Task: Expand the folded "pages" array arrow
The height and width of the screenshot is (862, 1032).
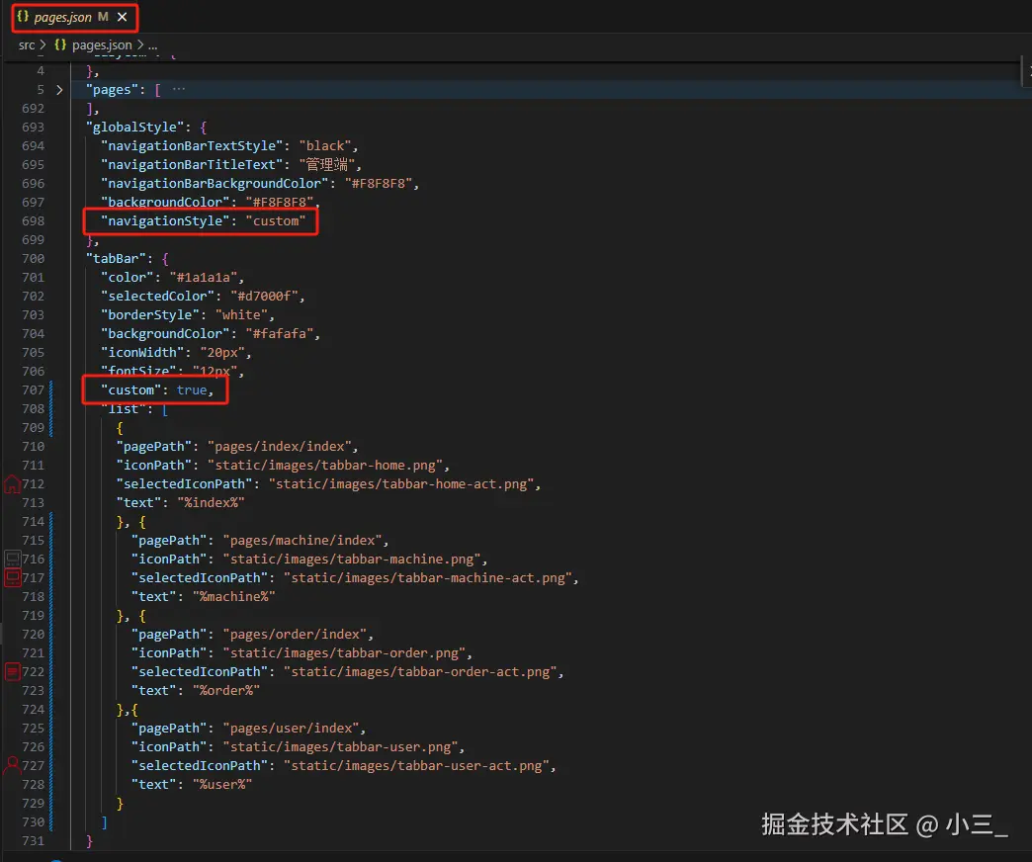Action: click(x=59, y=90)
